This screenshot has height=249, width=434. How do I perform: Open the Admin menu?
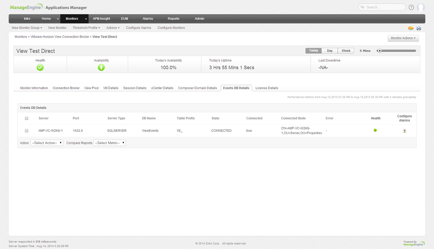pyautogui.click(x=199, y=19)
